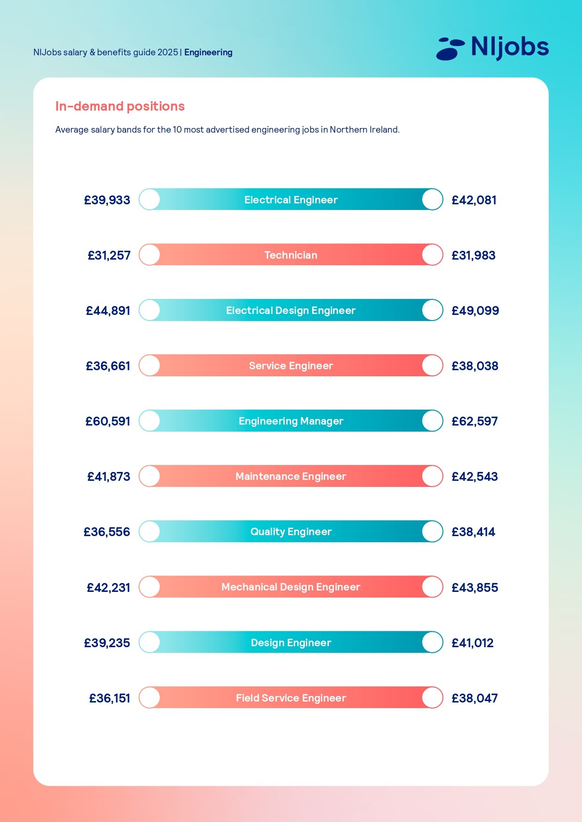Image resolution: width=582 pixels, height=822 pixels.
Task: Click the left circle of Maintenance Engineer bar
Action: point(150,476)
